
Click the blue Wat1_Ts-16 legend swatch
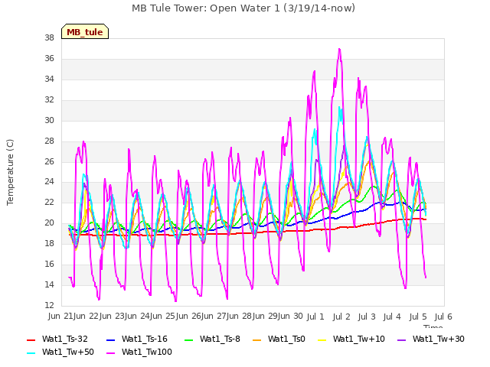[x=110, y=339]
